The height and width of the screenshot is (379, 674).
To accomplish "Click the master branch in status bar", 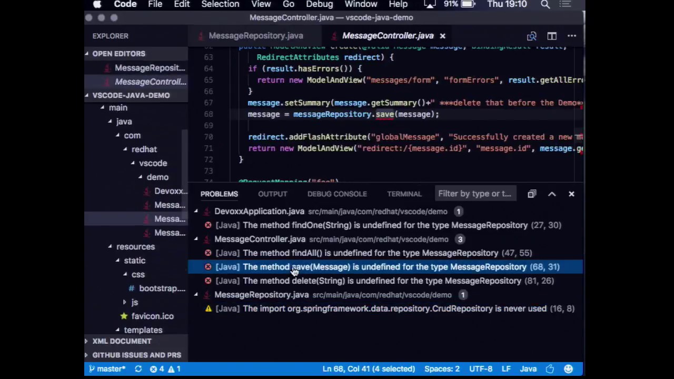I will coord(107,369).
